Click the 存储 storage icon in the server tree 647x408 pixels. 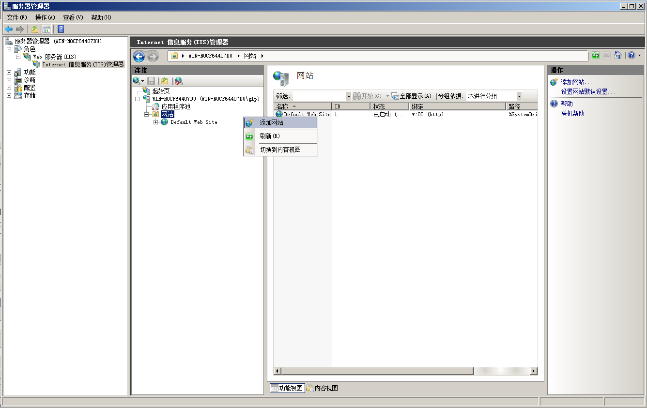pos(18,95)
